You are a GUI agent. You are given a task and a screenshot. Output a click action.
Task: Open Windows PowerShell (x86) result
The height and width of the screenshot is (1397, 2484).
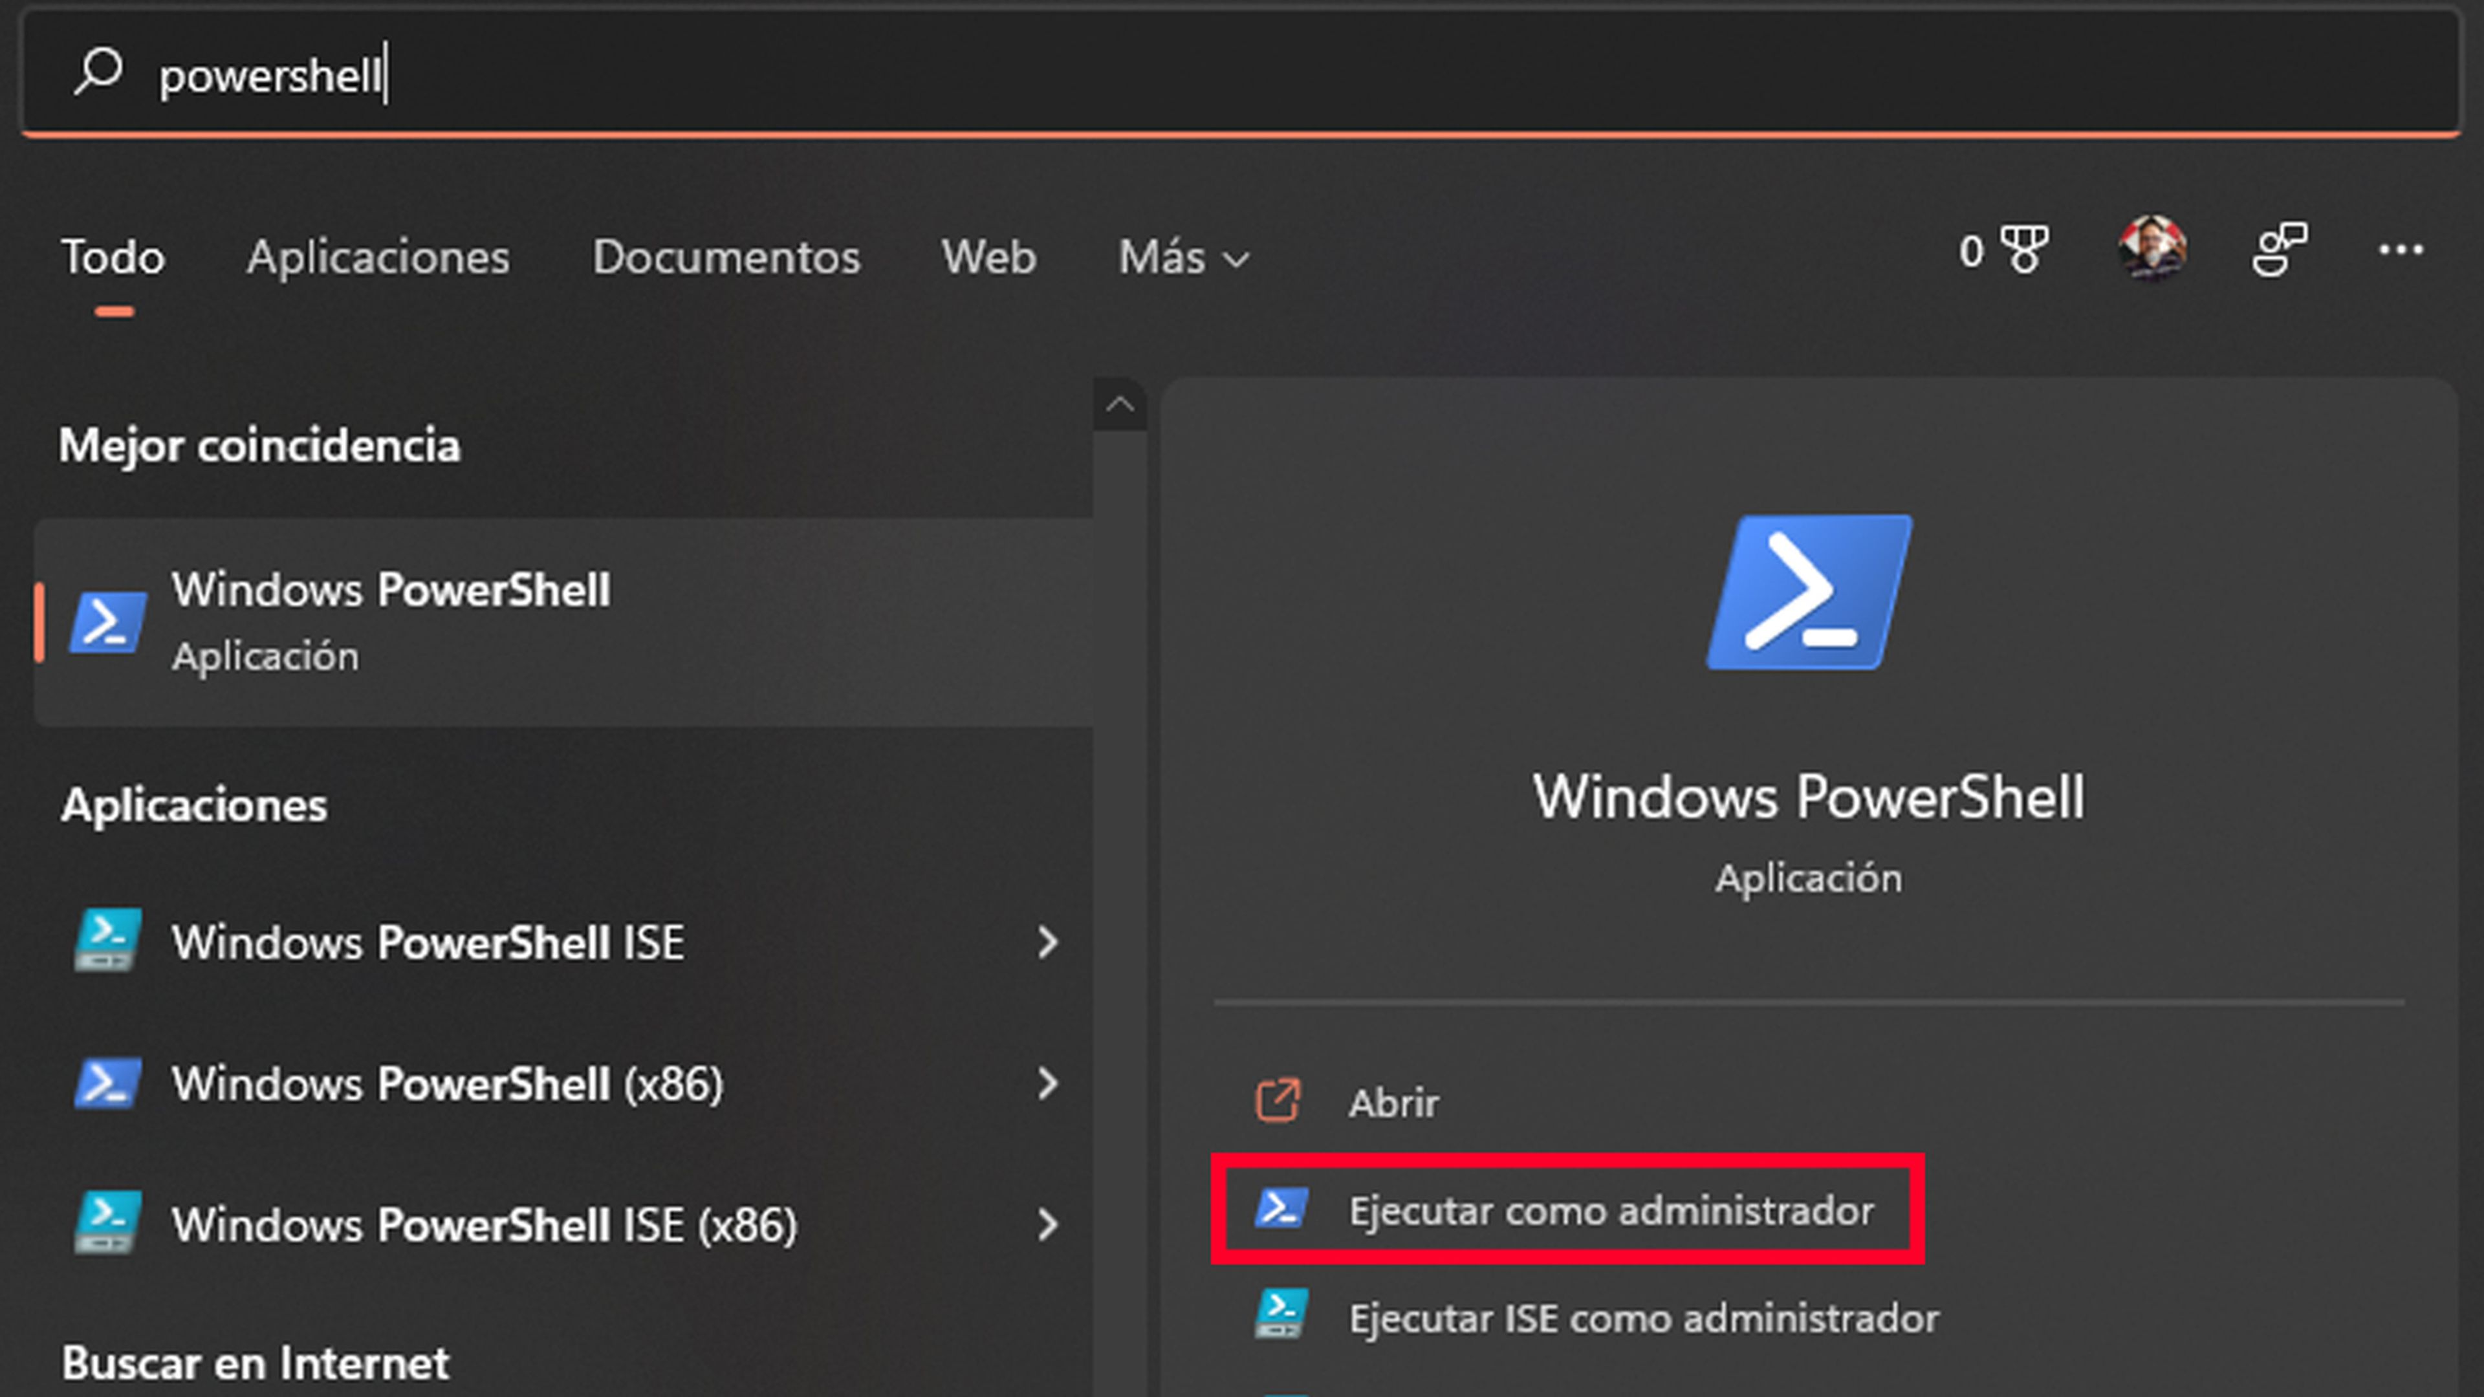(564, 1084)
